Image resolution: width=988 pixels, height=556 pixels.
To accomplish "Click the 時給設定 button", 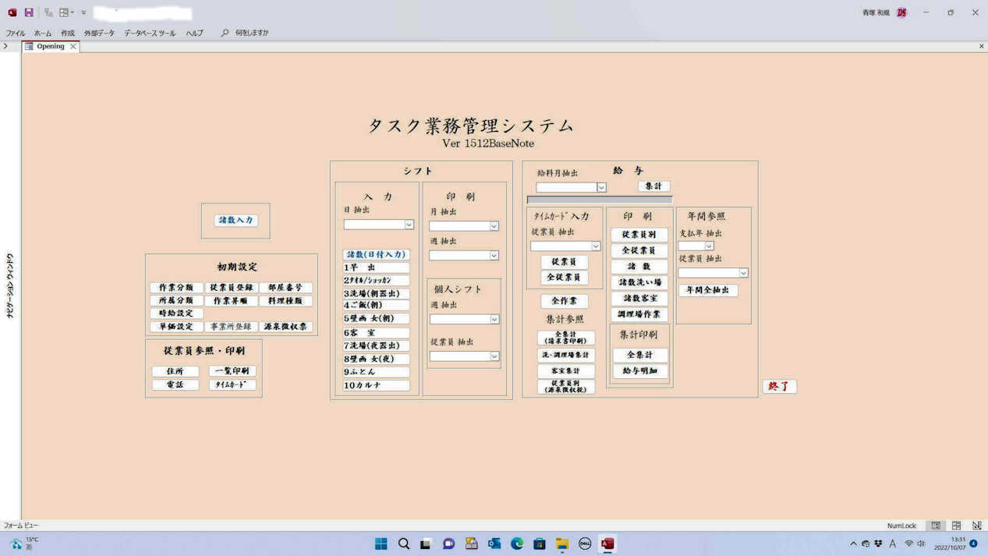I will click(x=176, y=313).
